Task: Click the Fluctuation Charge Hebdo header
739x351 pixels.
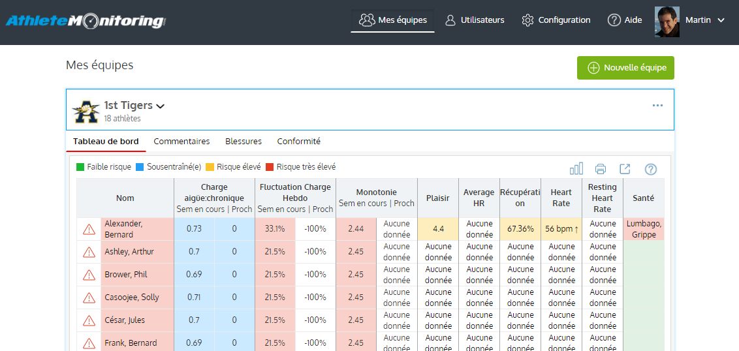Action: [296, 198]
